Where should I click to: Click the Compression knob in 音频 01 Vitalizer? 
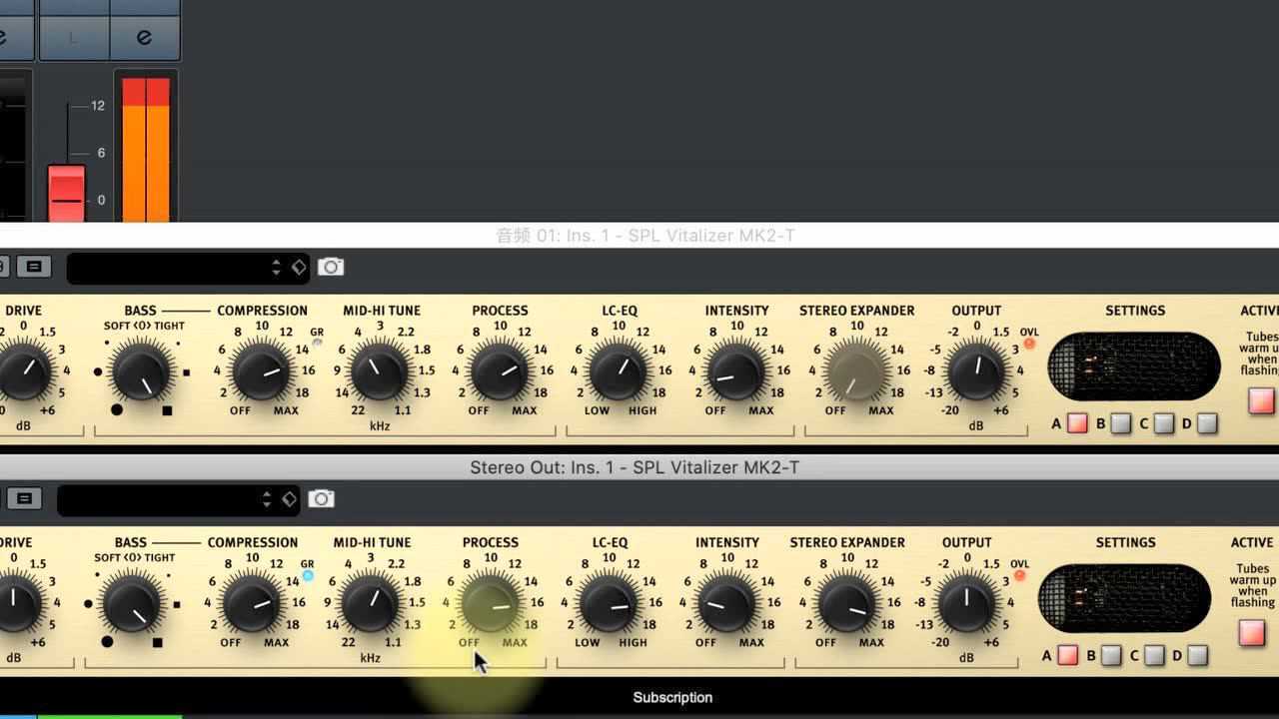pos(262,370)
